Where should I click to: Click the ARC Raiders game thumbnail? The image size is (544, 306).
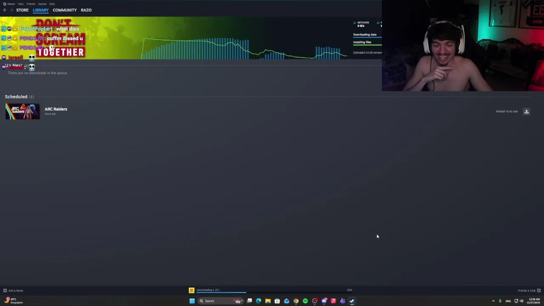22,111
